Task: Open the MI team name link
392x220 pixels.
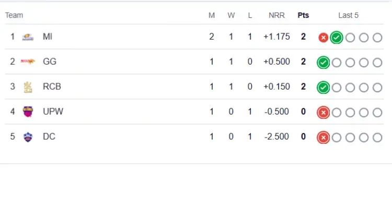Action: pos(48,36)
